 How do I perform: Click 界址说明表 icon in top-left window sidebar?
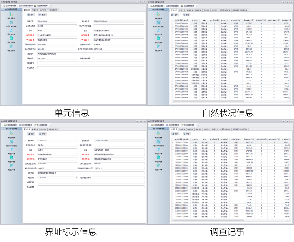11,39
